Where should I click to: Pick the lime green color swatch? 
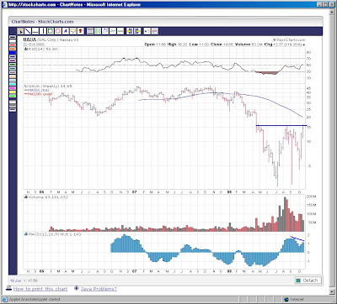click(13, 96)
